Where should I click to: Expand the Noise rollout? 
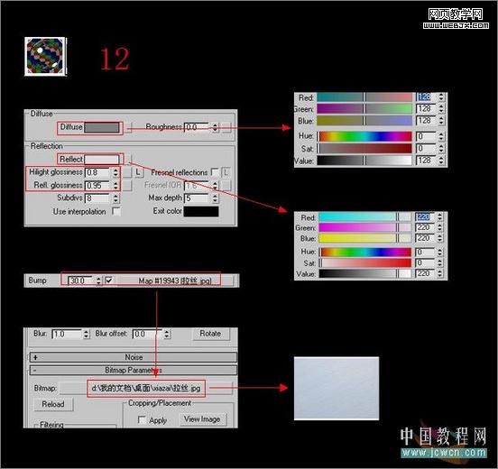[134, 357]
